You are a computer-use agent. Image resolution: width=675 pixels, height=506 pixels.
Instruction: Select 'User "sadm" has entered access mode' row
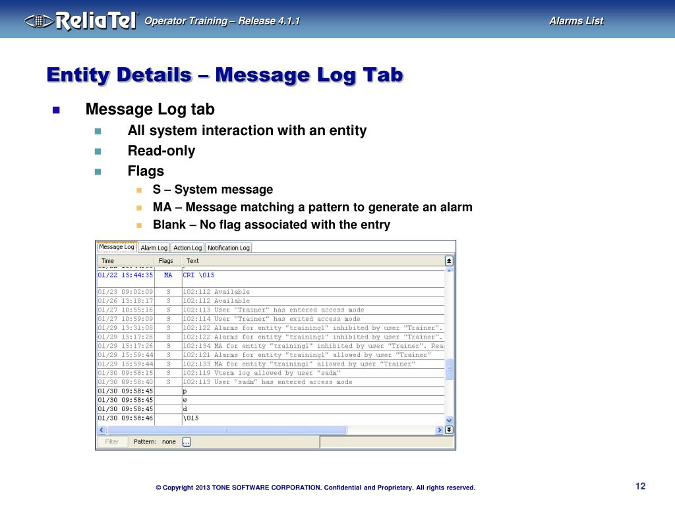(270, 382)
